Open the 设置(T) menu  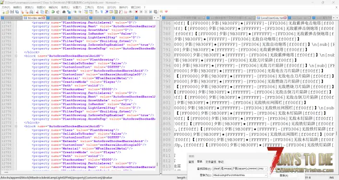point(77,7)
